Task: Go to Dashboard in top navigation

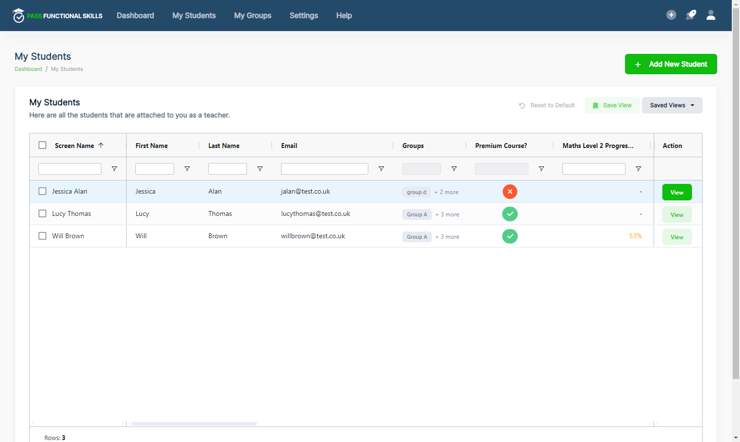Action: click(135, 16)
